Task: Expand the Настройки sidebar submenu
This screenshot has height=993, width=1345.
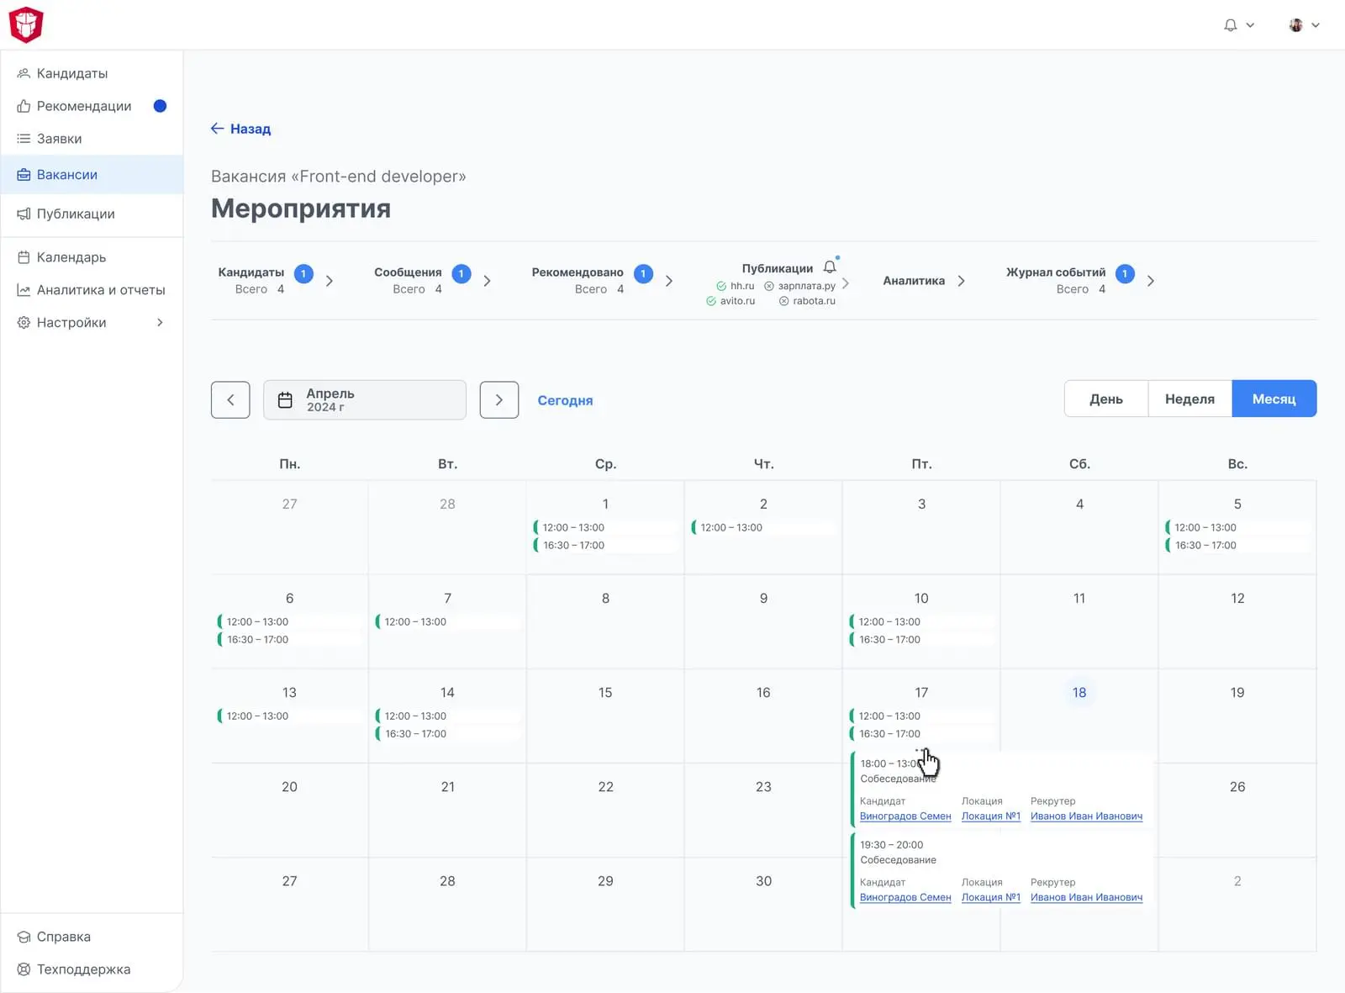Action: [159, 323]
